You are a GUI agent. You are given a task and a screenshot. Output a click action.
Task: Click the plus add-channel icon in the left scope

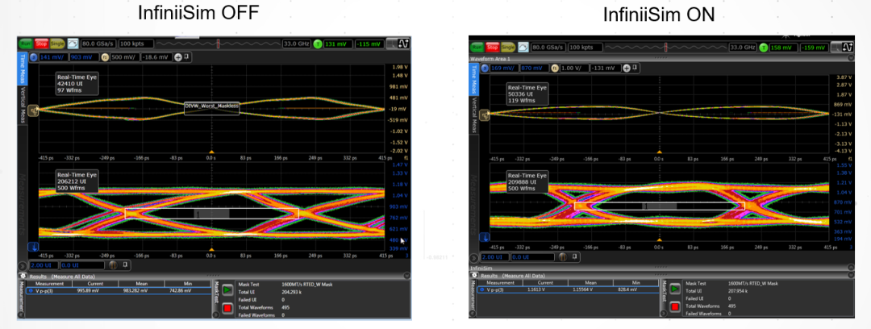[179, 56]
